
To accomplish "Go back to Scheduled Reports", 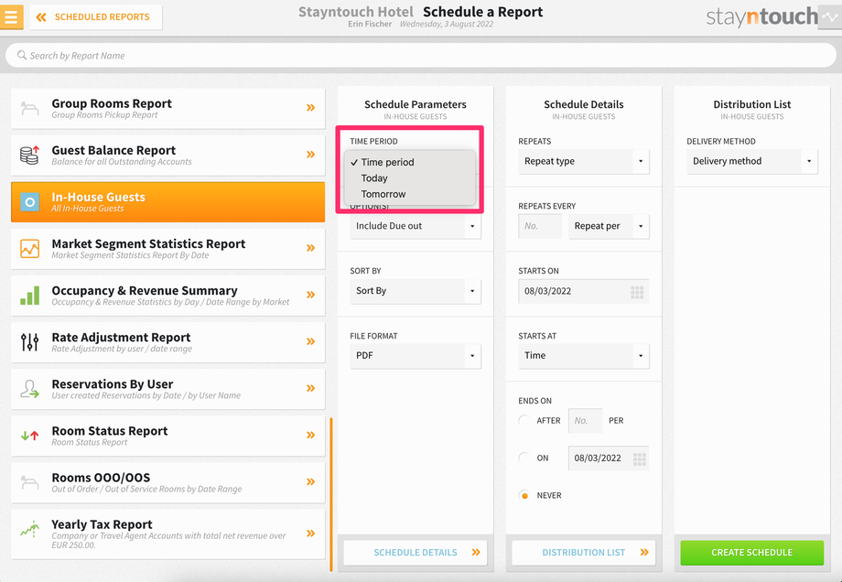I will [x=95, y=17].
